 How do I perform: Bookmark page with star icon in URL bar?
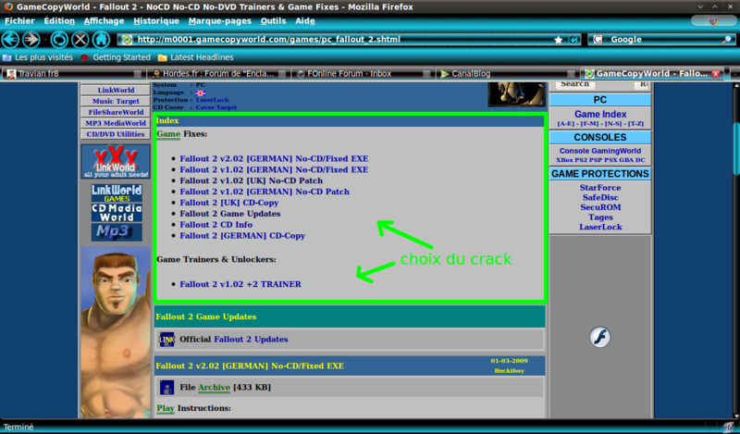click(x=559, y=40)
